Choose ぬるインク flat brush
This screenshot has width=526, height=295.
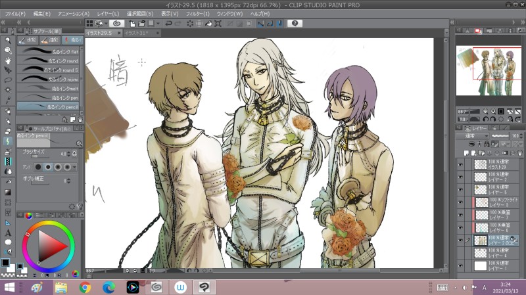48,51
